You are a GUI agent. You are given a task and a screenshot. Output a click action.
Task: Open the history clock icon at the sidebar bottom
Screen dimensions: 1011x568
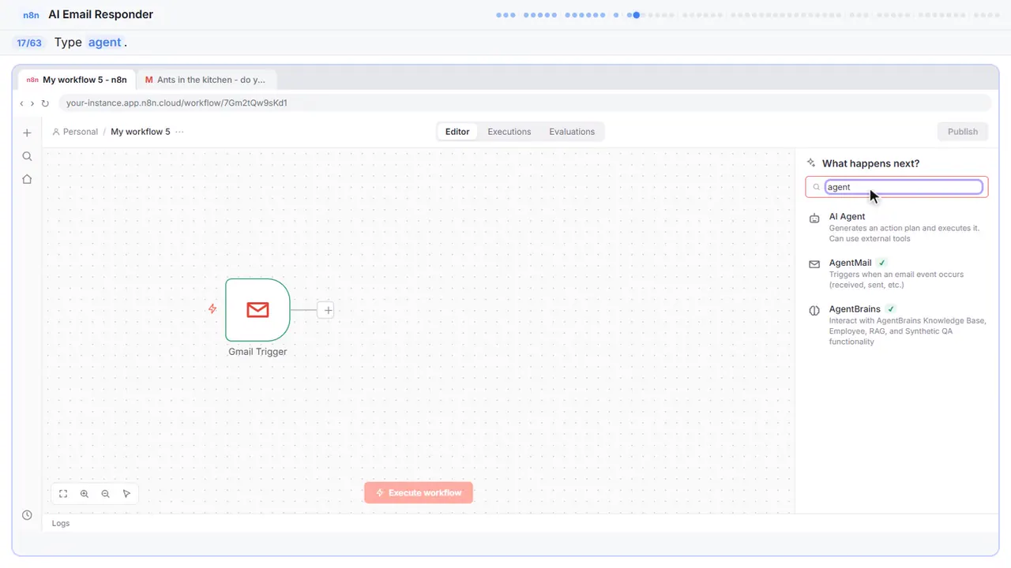point(27,515)
